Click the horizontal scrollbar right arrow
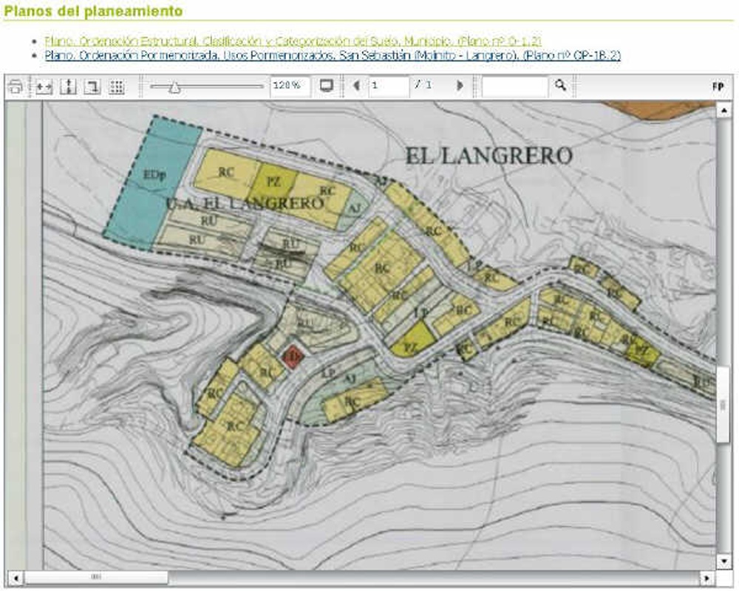The image size is (739, 591). (x=707, y=577)
